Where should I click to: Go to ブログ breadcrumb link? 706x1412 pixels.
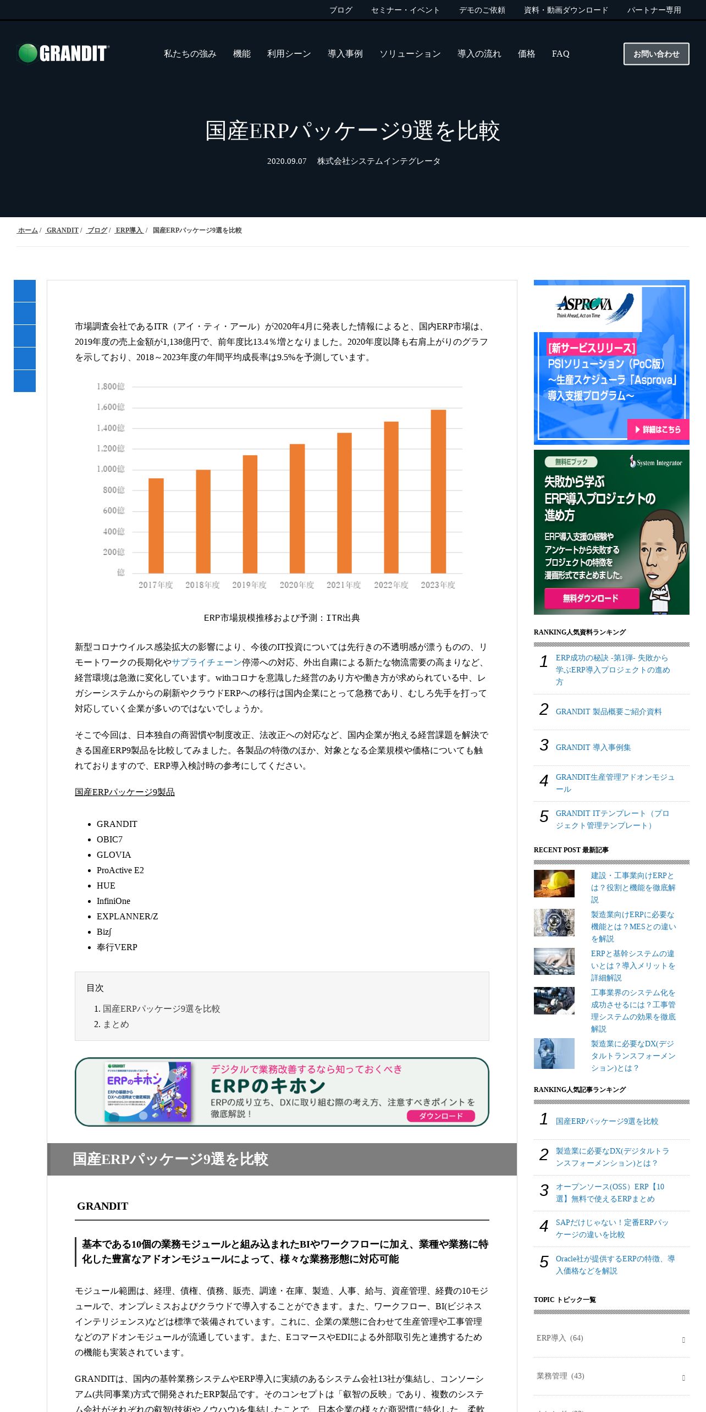pos(97,230)
